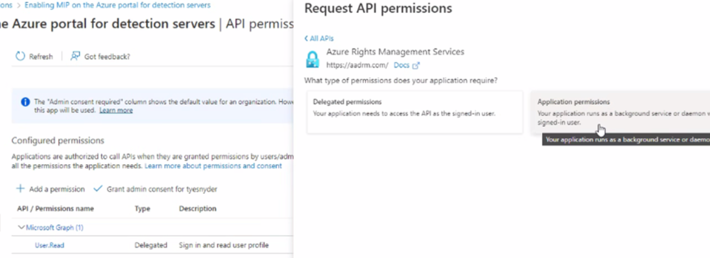
Task: Click the Delegated type cell for User.Read
Action: pyautogui.click(x=151, y=245)
